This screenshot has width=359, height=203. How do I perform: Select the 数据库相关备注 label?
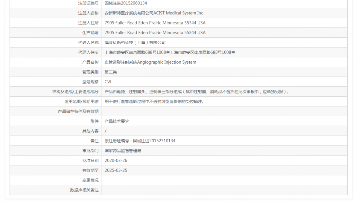[84, 190]
